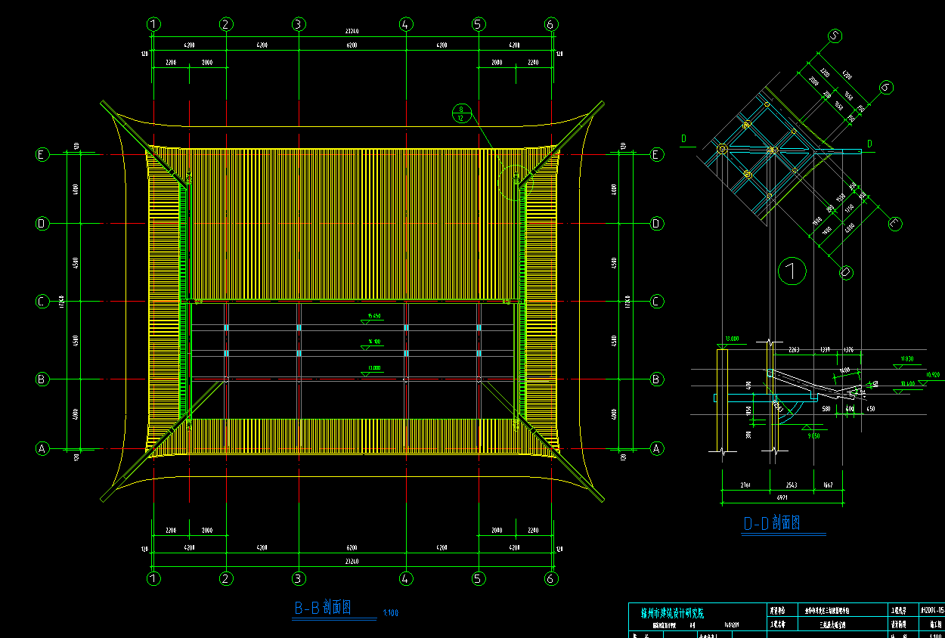Click the 9.050 elevation marker
The width and height of the screenshot is (945, 638).
pos(814,435)
